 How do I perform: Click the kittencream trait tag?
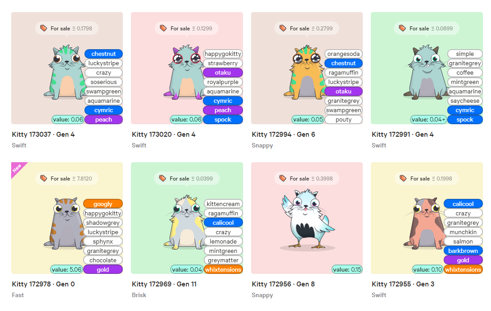pos(223,204)
